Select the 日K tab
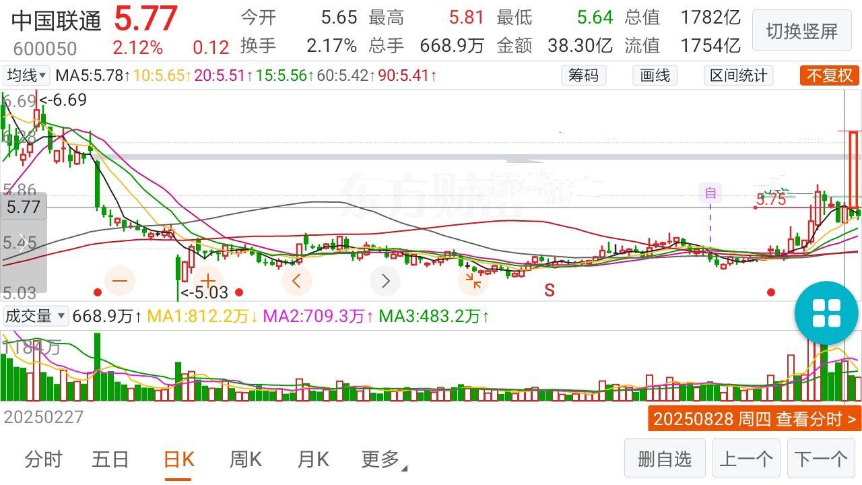862x485 pixels. [x=178, y=459]
